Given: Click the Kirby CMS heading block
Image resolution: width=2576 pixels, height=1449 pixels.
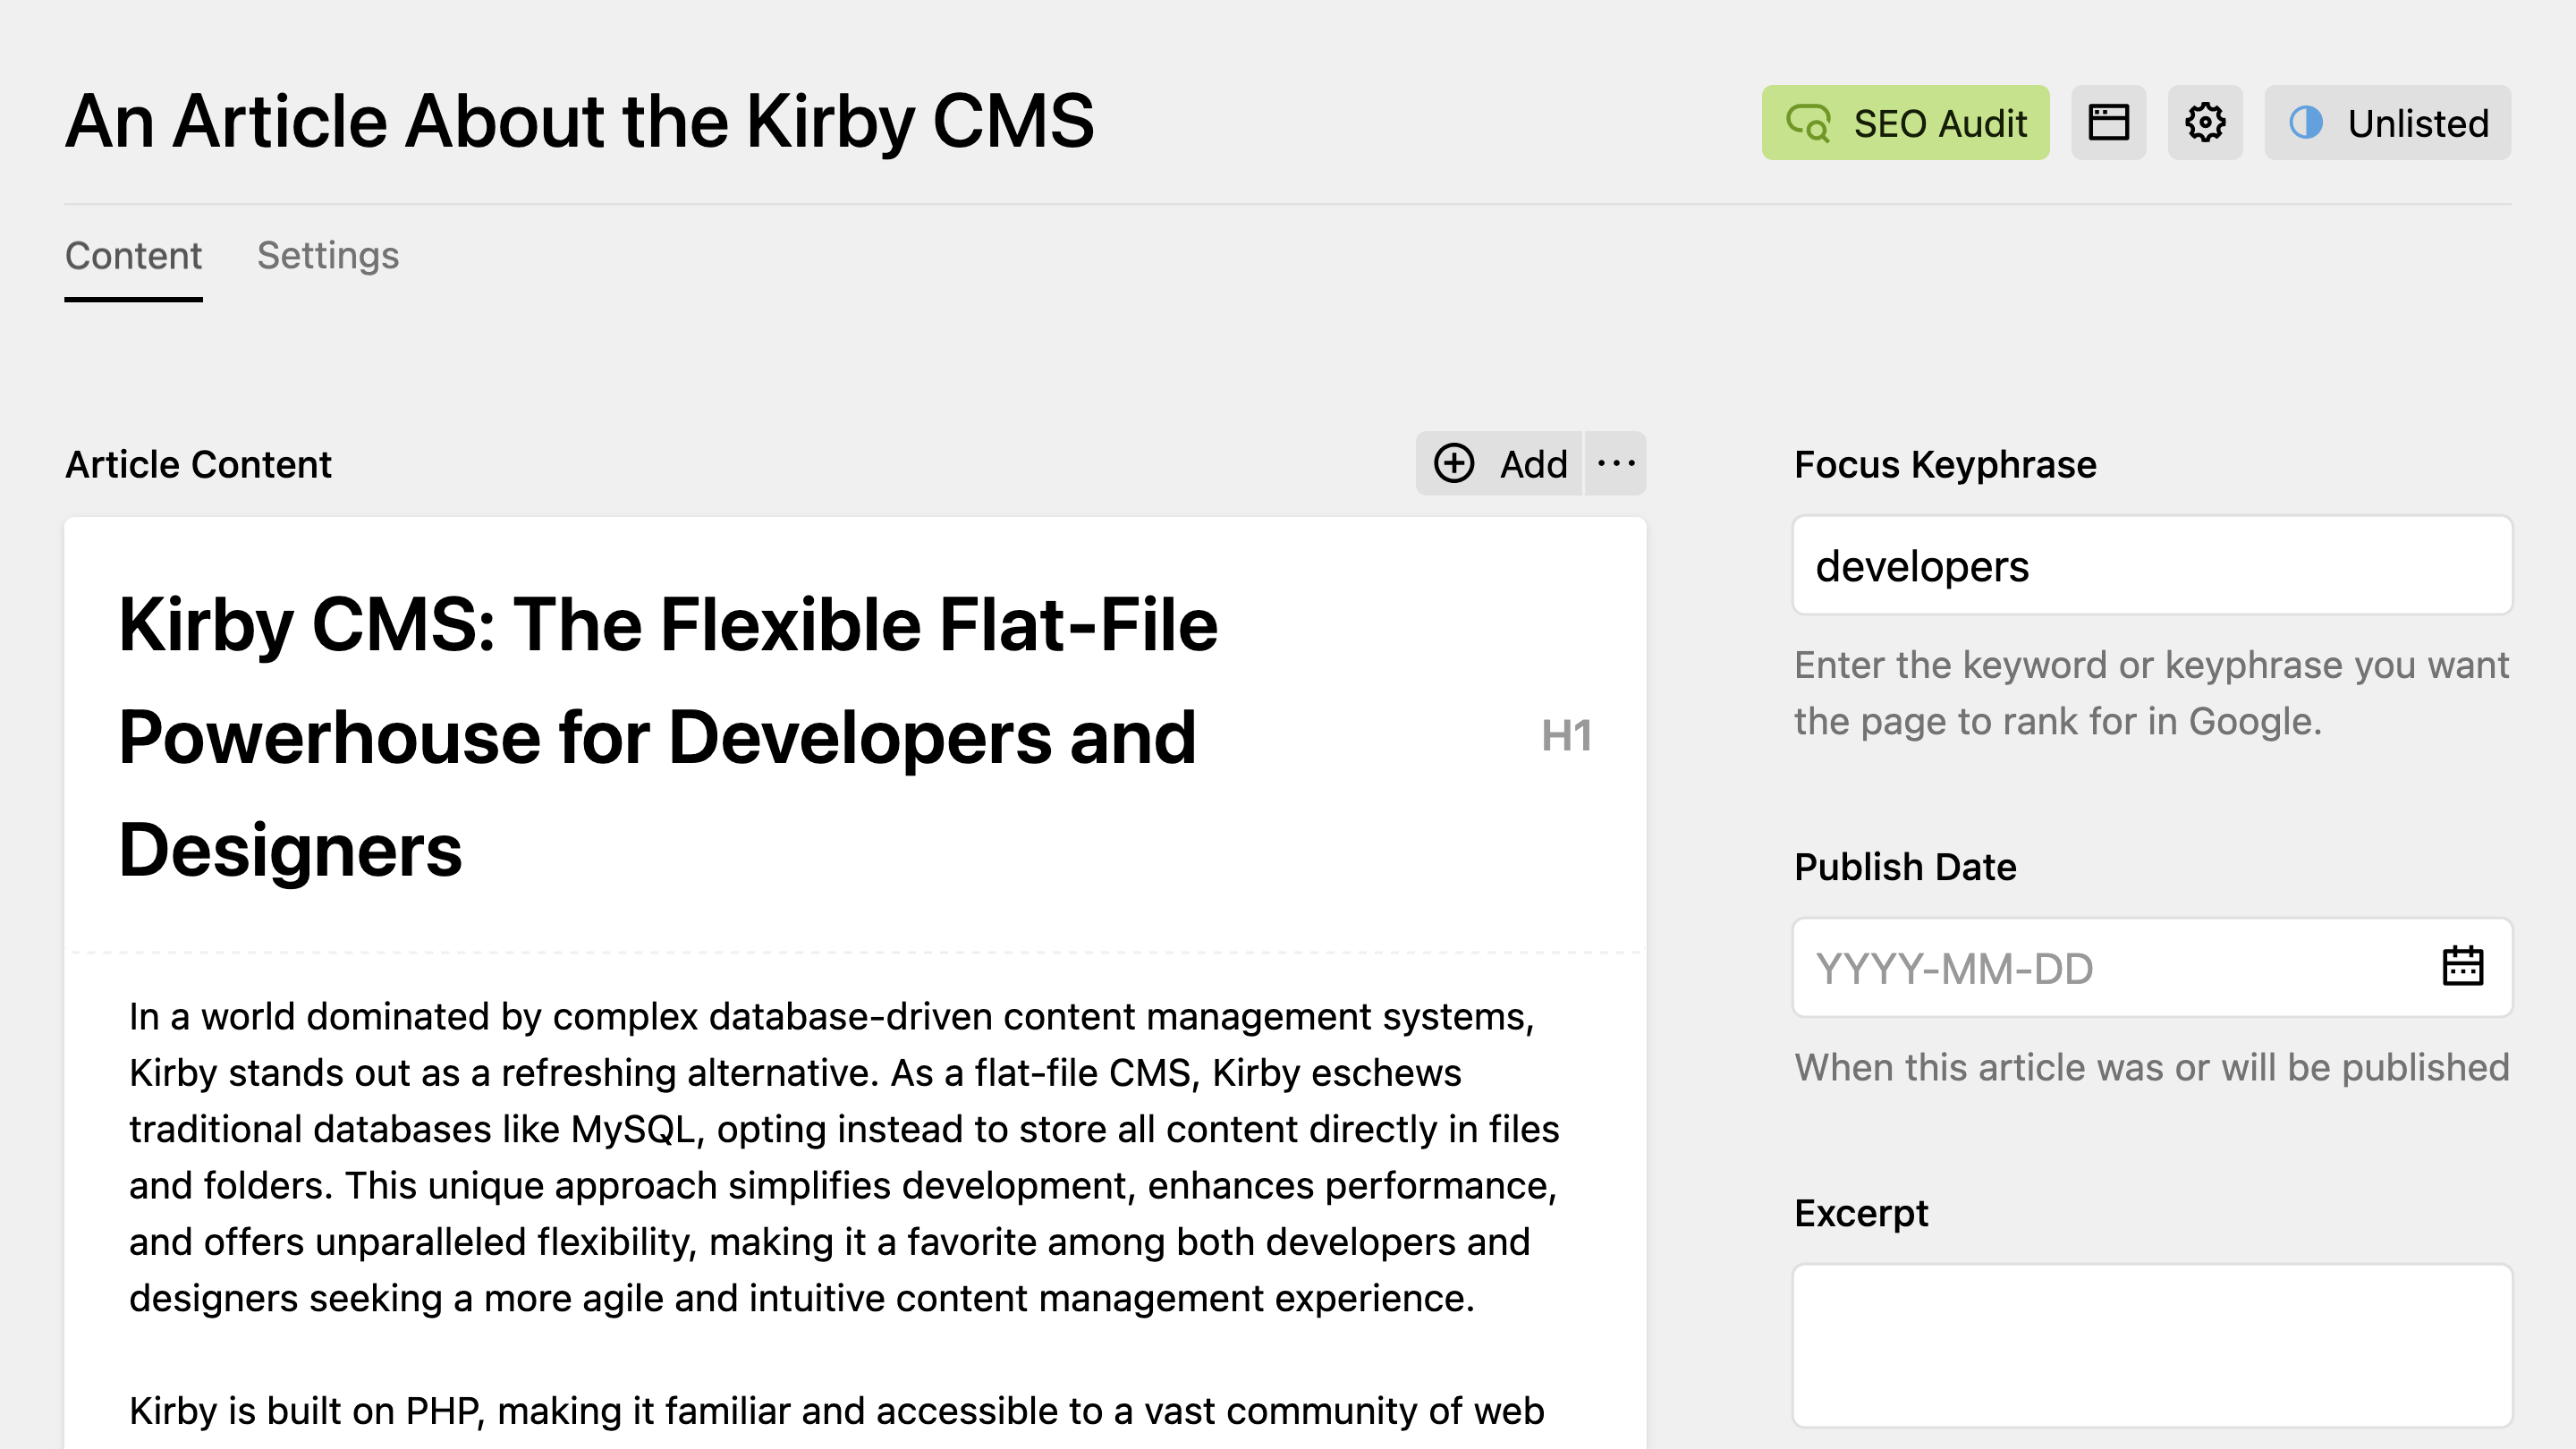Looking at the screenshot, I should [668, 737].
